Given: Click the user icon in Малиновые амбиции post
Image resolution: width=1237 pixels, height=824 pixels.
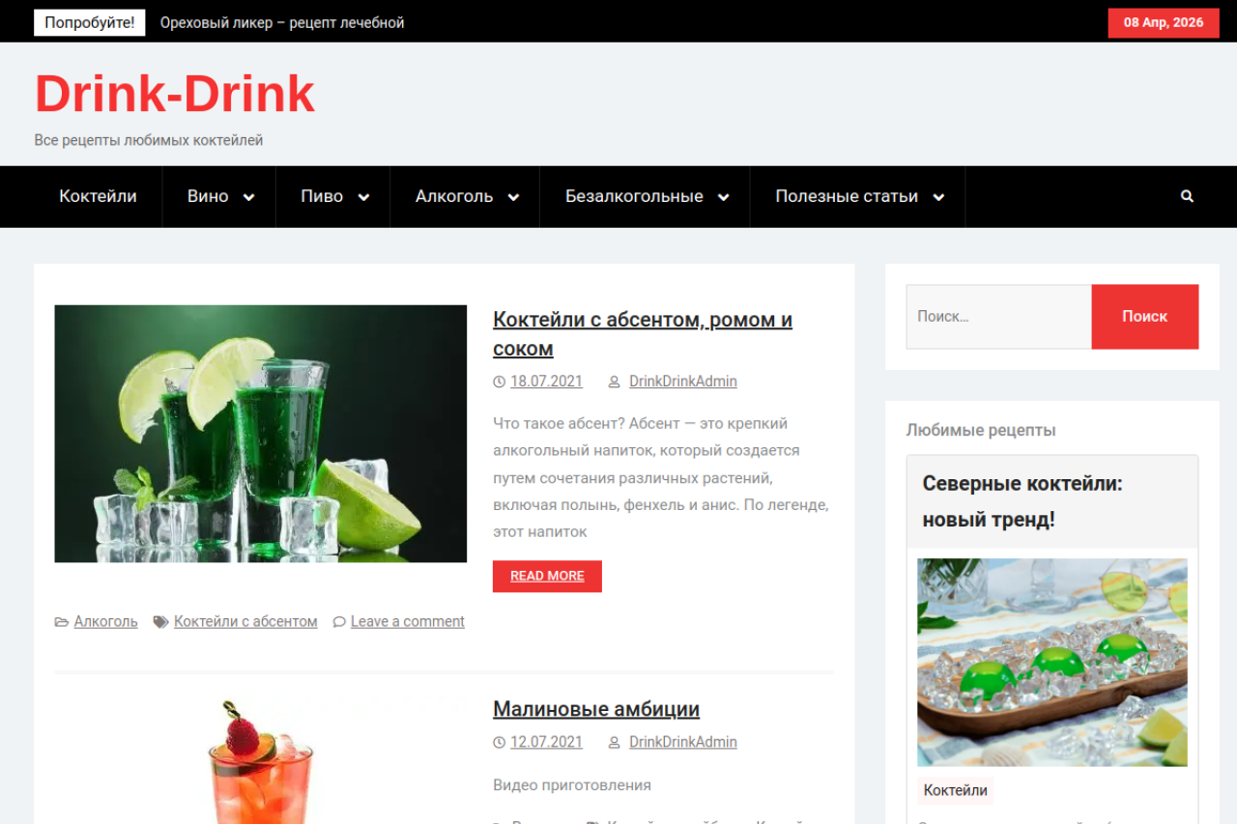Looking at the screenshot, I should tap(614, 743).
